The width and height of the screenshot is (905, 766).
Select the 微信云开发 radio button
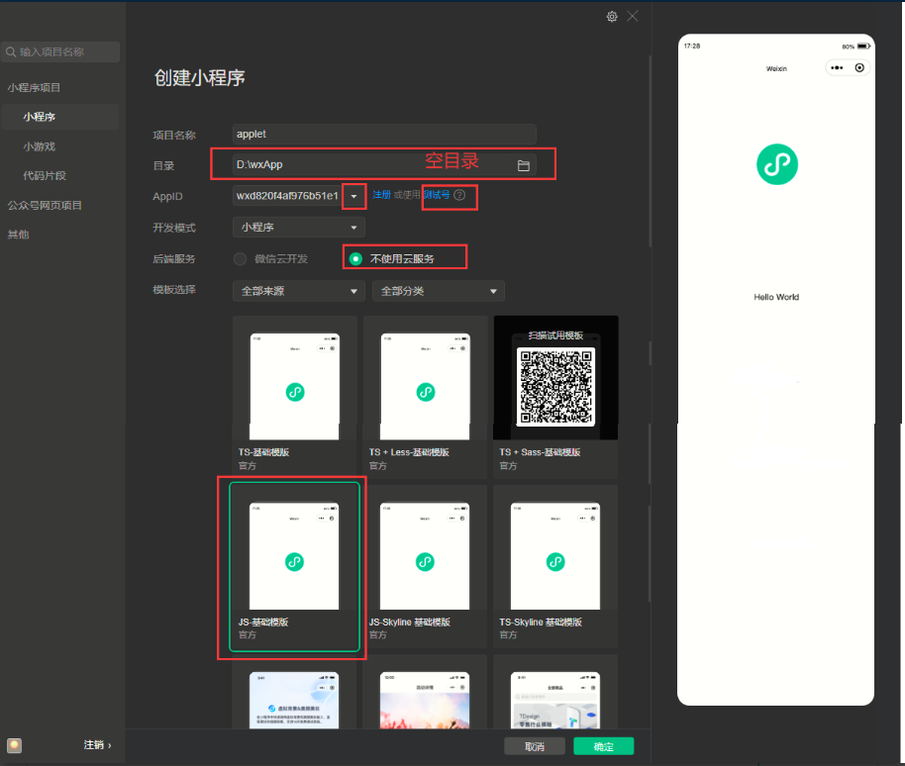point(241,259)
